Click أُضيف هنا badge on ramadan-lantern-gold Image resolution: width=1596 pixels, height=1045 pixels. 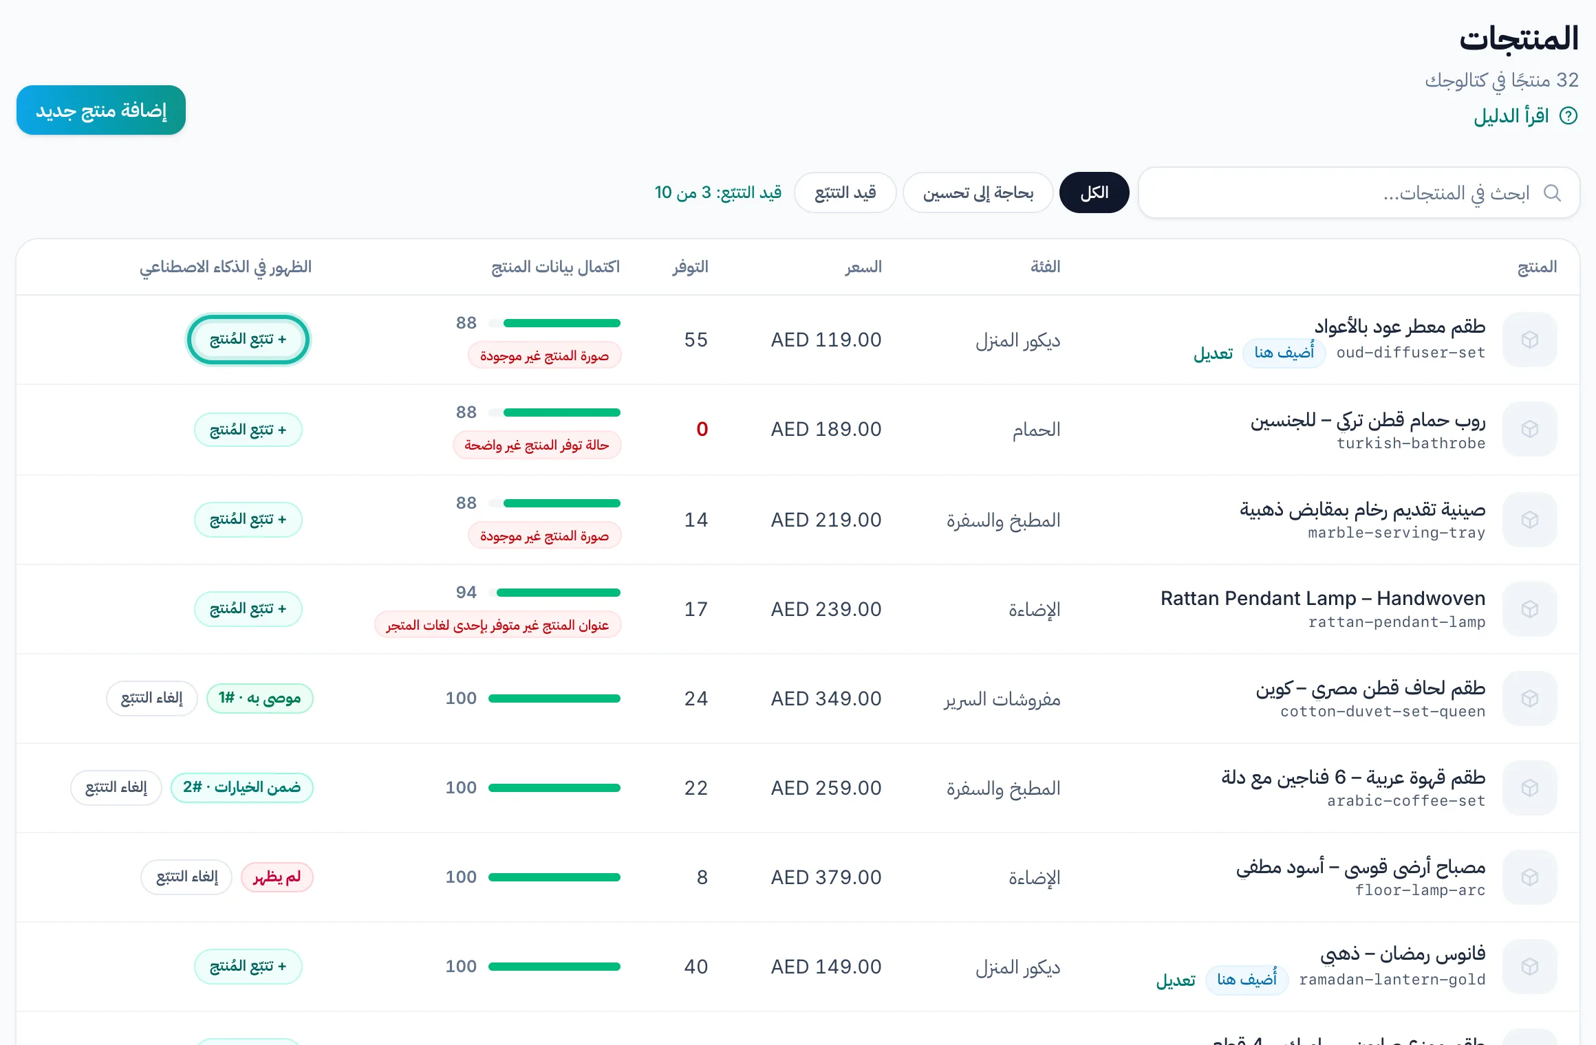pos(1247,980)
